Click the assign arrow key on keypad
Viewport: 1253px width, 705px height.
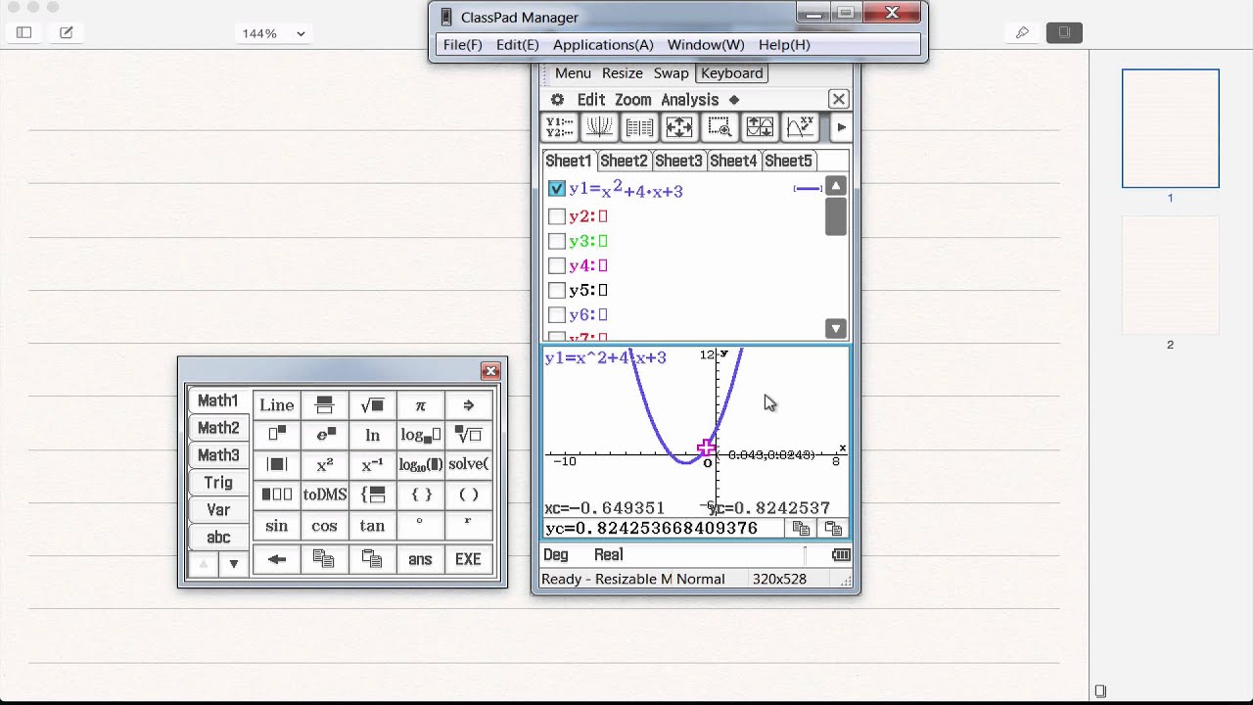pos(468,405)
